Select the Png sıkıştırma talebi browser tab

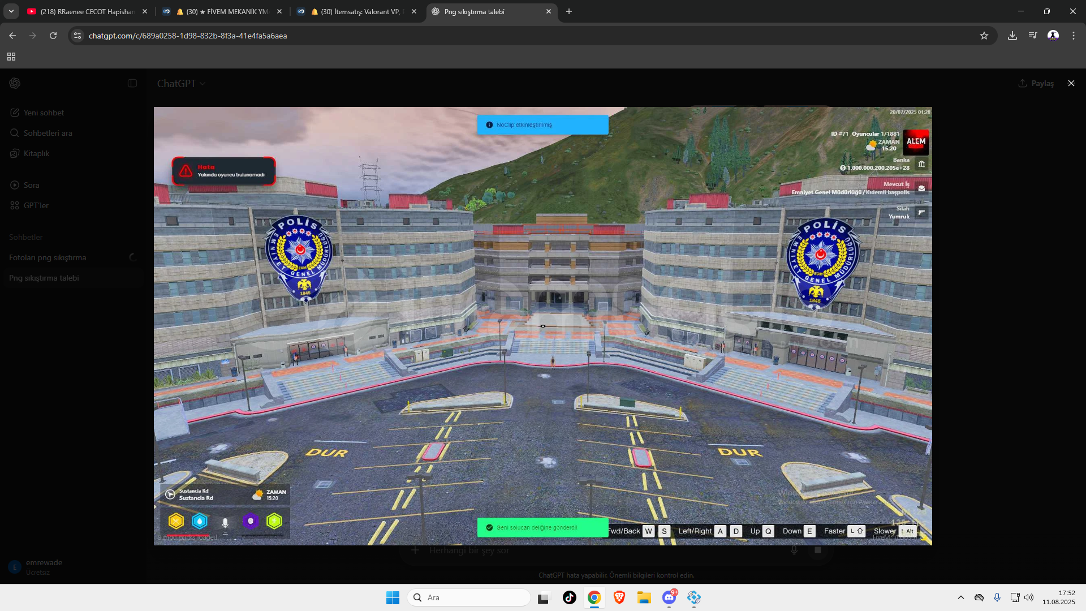491,11
